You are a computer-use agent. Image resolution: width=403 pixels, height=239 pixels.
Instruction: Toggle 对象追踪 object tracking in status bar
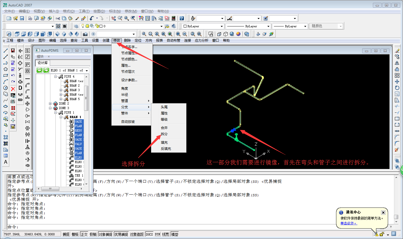[137, 234]
